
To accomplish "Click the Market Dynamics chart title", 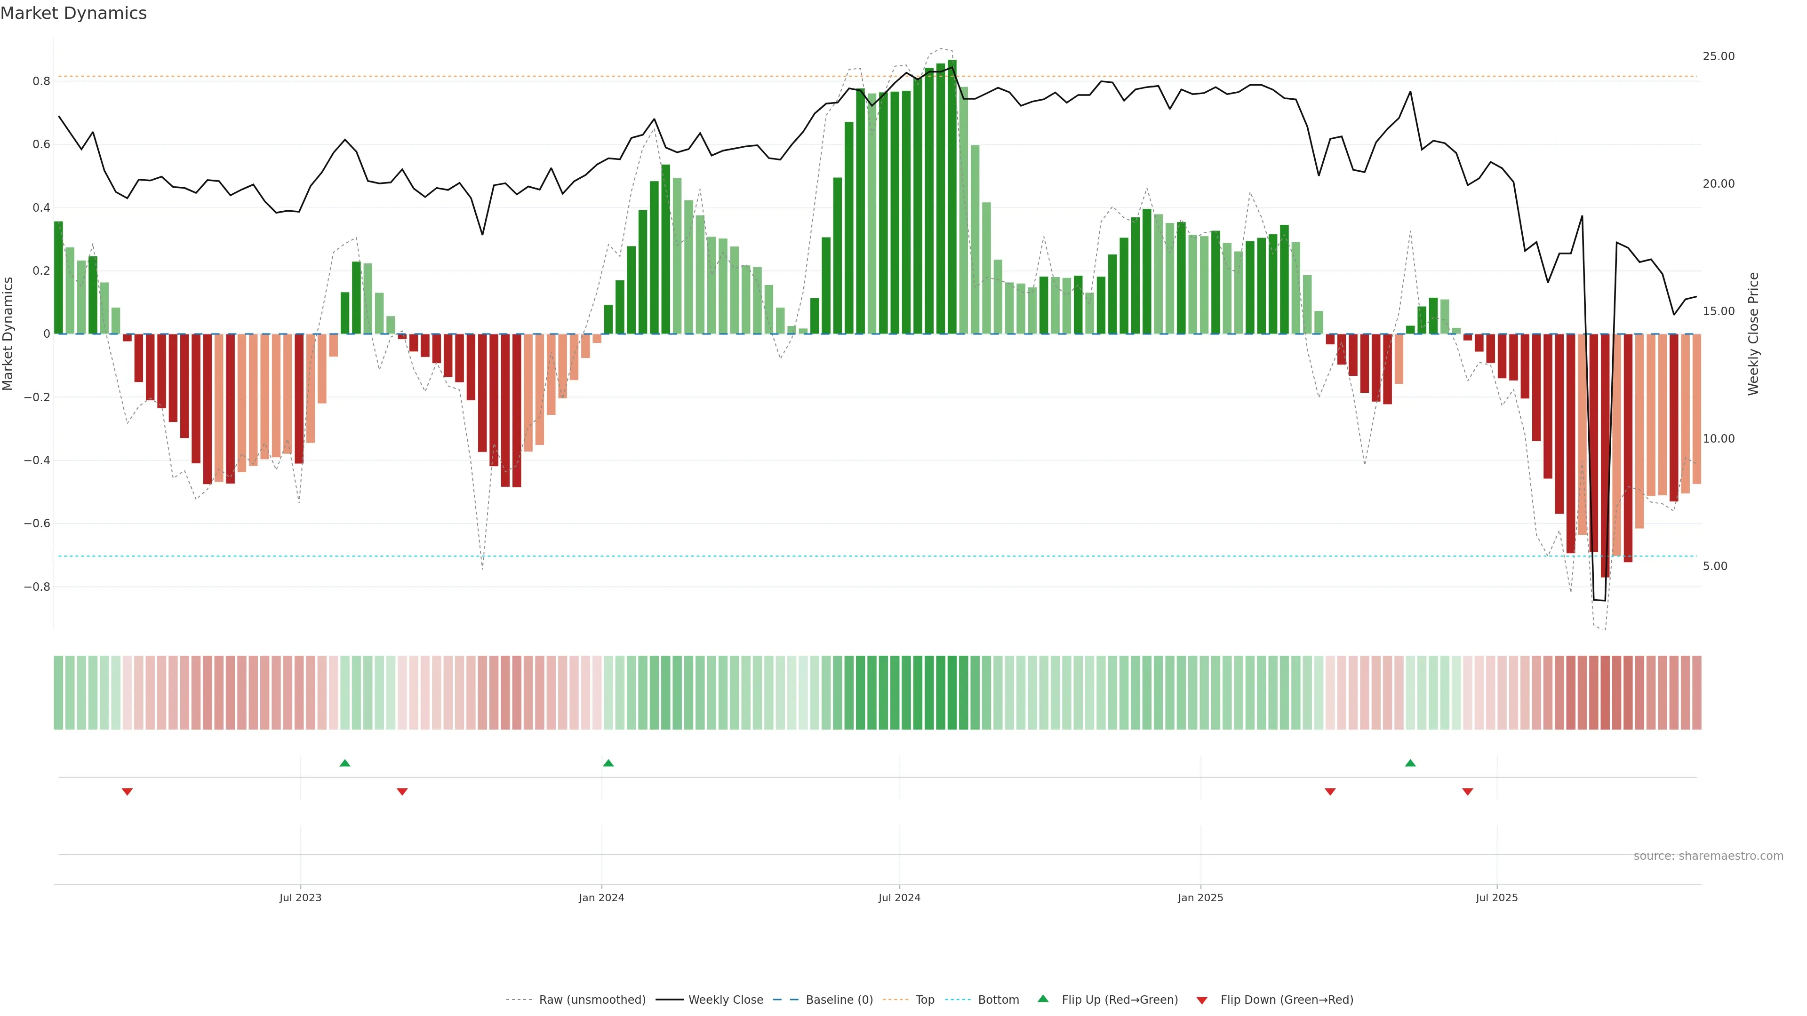I will click(74, 13).
